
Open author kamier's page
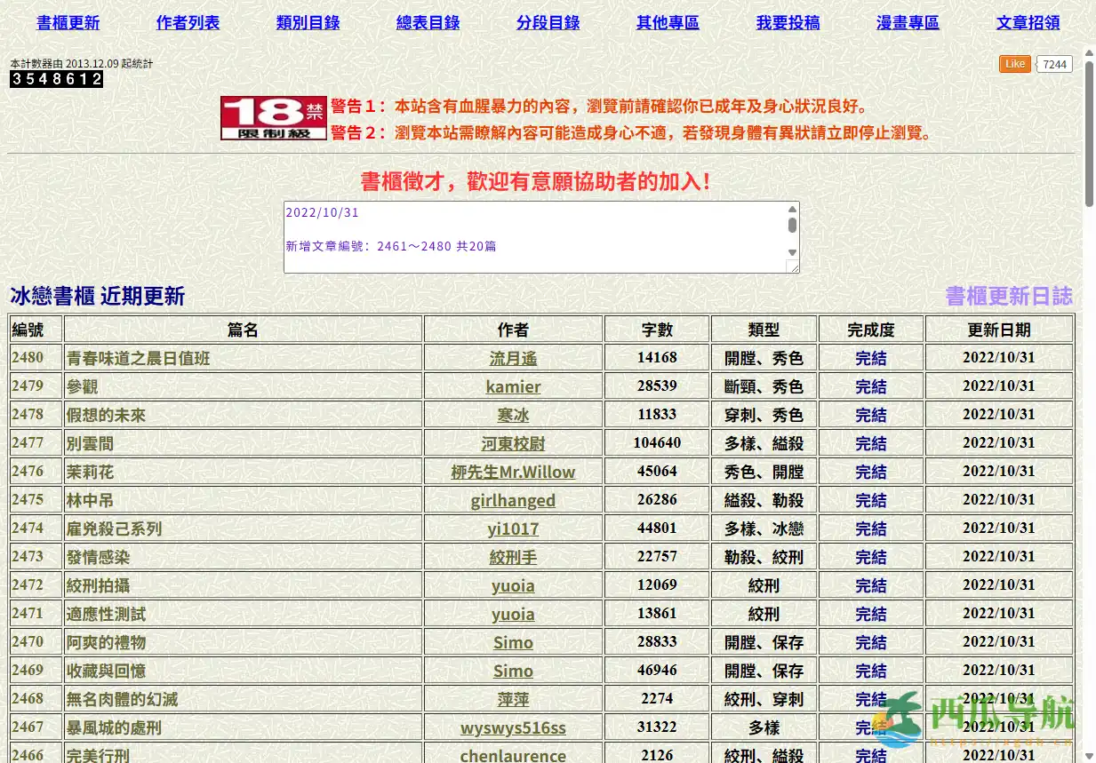(x=513, y=386)
